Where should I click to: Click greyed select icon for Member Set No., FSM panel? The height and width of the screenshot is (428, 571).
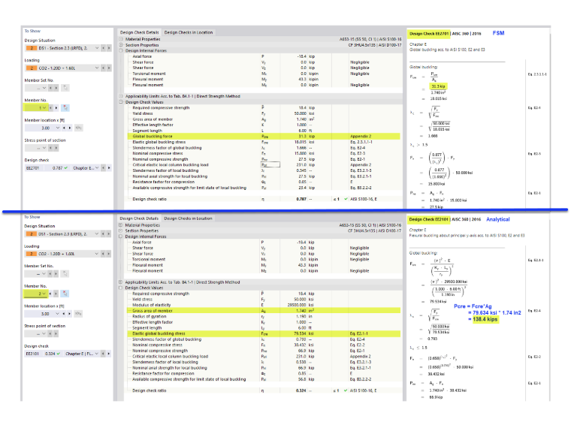65,88
